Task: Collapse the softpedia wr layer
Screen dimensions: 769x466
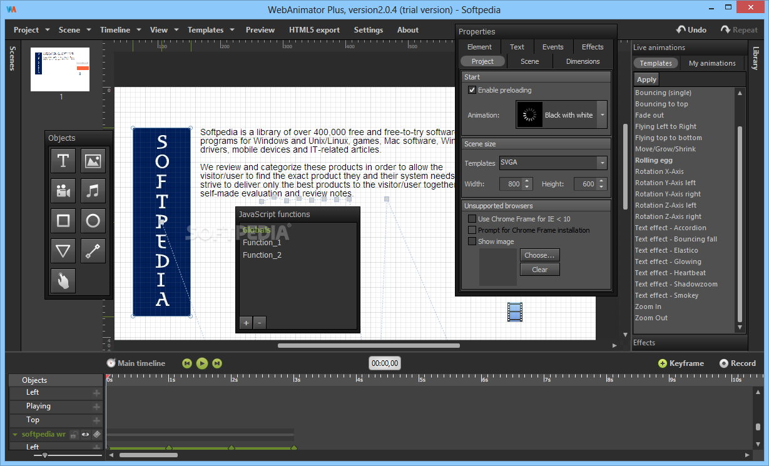Action: tap(14, 434)
